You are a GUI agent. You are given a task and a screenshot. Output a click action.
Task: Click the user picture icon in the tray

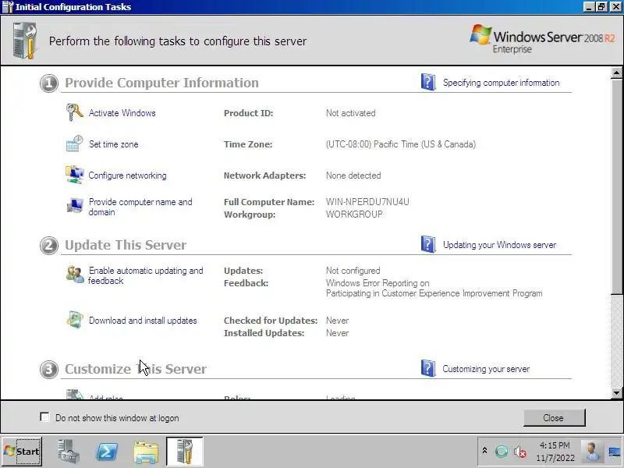(x=592, y=452)
